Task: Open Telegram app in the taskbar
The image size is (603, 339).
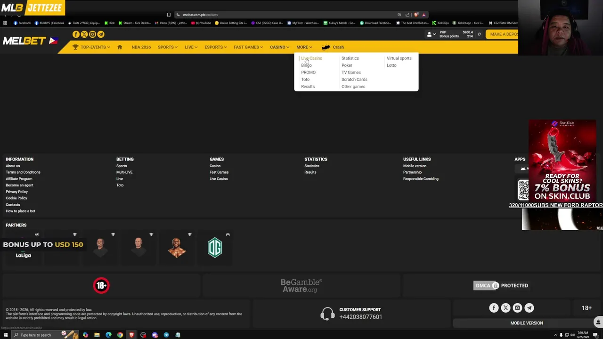Action: (x=166, y=335)
